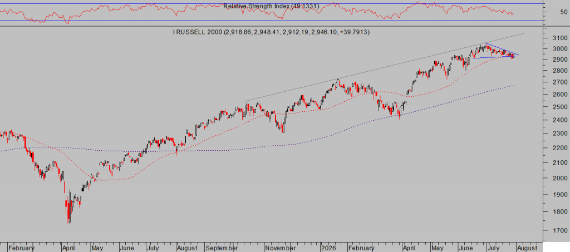Click the 1800 price axis label
570x252 pixels.
point(560,212)
